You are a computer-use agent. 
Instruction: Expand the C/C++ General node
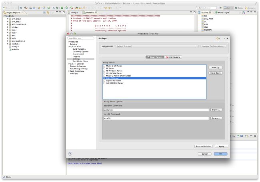[x=69, y=64]
